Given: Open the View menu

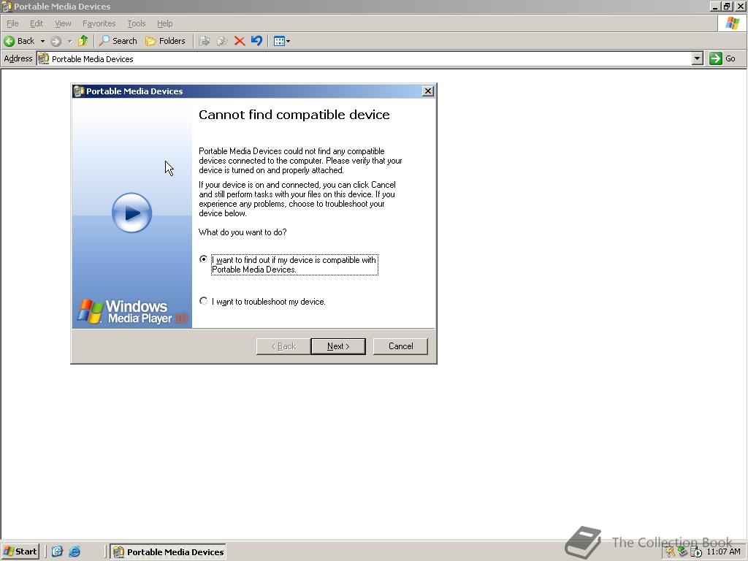Looking at the screenshot, I should [63, 23].
